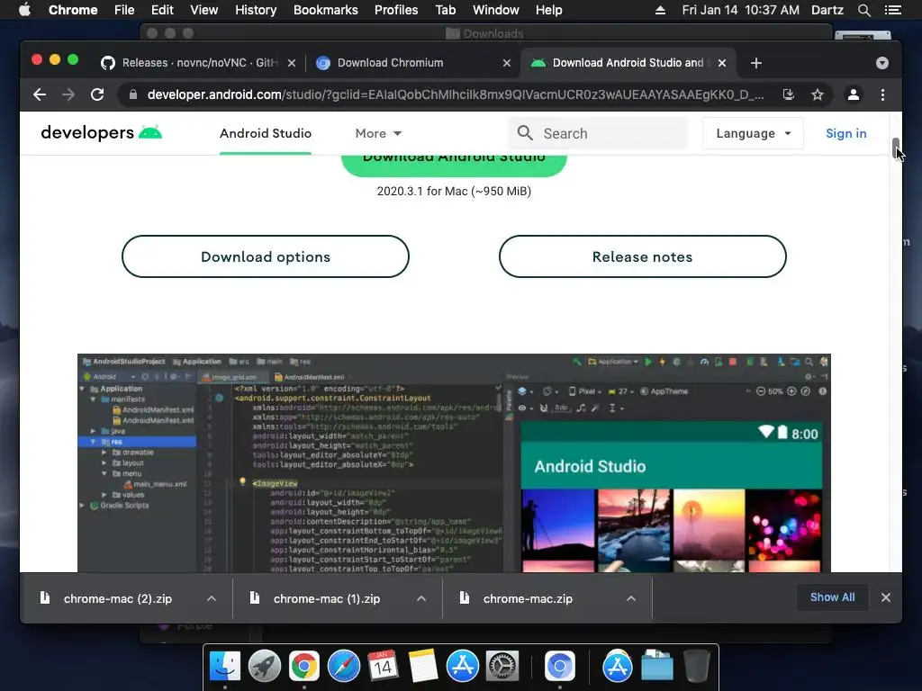The image size is (922, 691).
Task: Open Control Center list icon
Action: pos(893,10)
